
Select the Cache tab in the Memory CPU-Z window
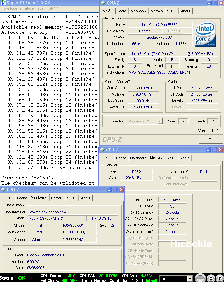[x=121, y=158]
